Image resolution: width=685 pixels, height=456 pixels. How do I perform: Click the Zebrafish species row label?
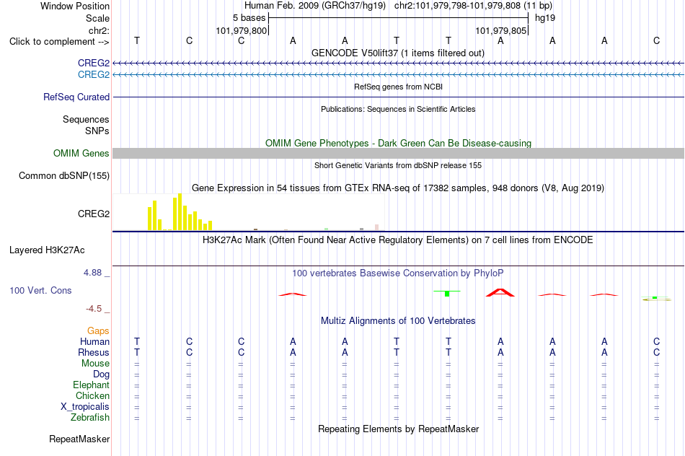click(x=90, y=418)
